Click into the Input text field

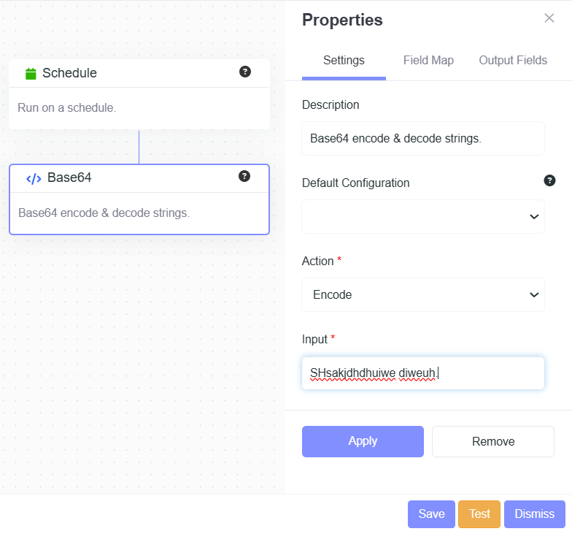tap(423, 373)
